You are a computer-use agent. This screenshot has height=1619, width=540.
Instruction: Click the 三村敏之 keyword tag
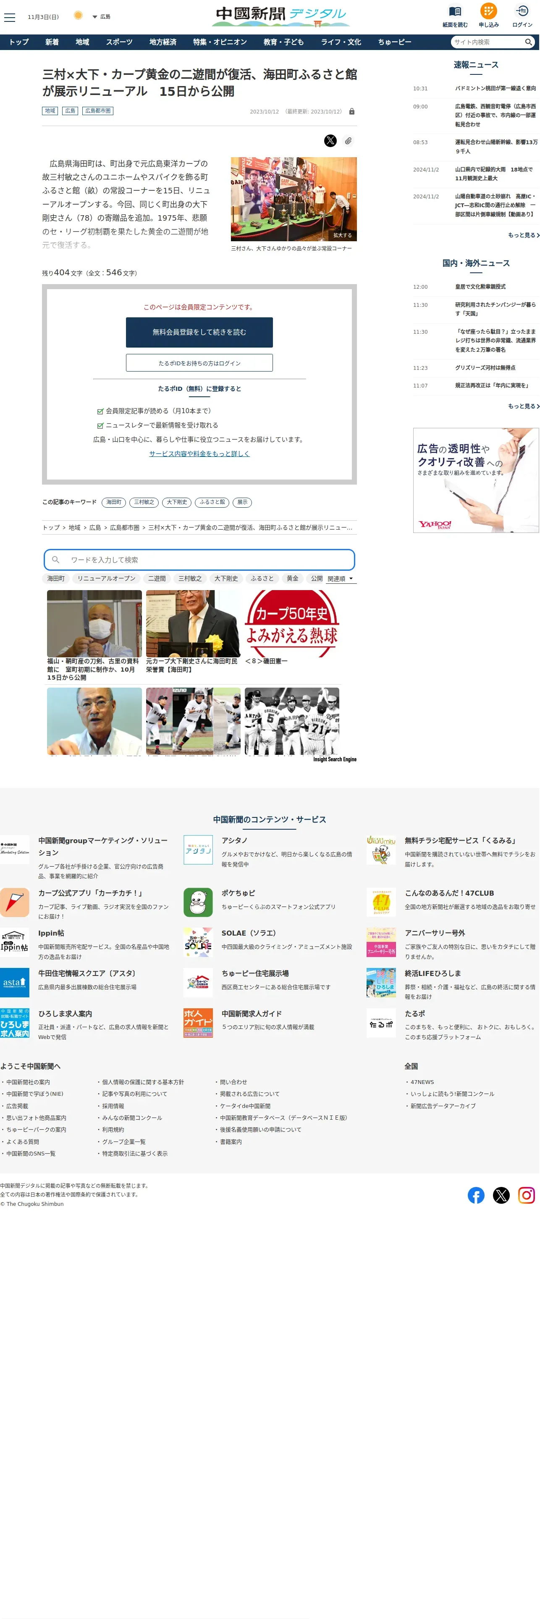coord(144,502)
